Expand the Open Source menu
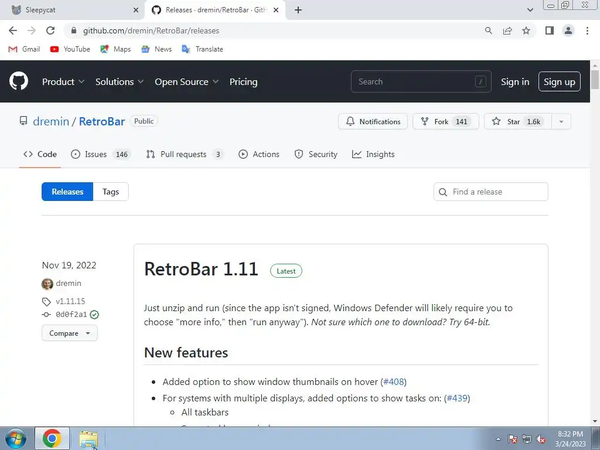 187,81
